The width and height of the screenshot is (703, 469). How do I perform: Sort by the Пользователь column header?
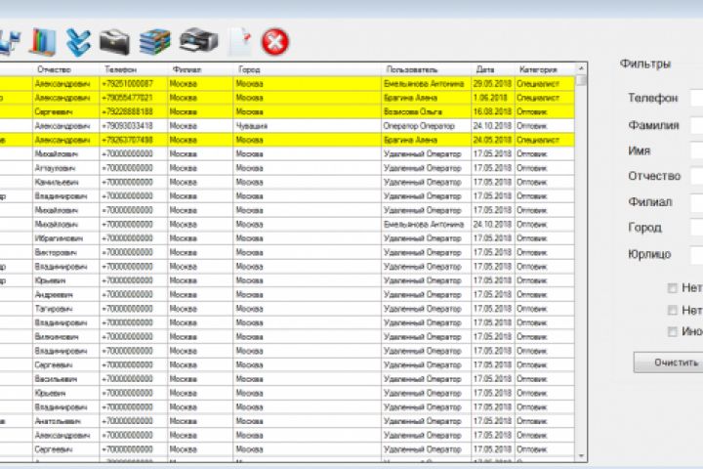pos(412,69)
